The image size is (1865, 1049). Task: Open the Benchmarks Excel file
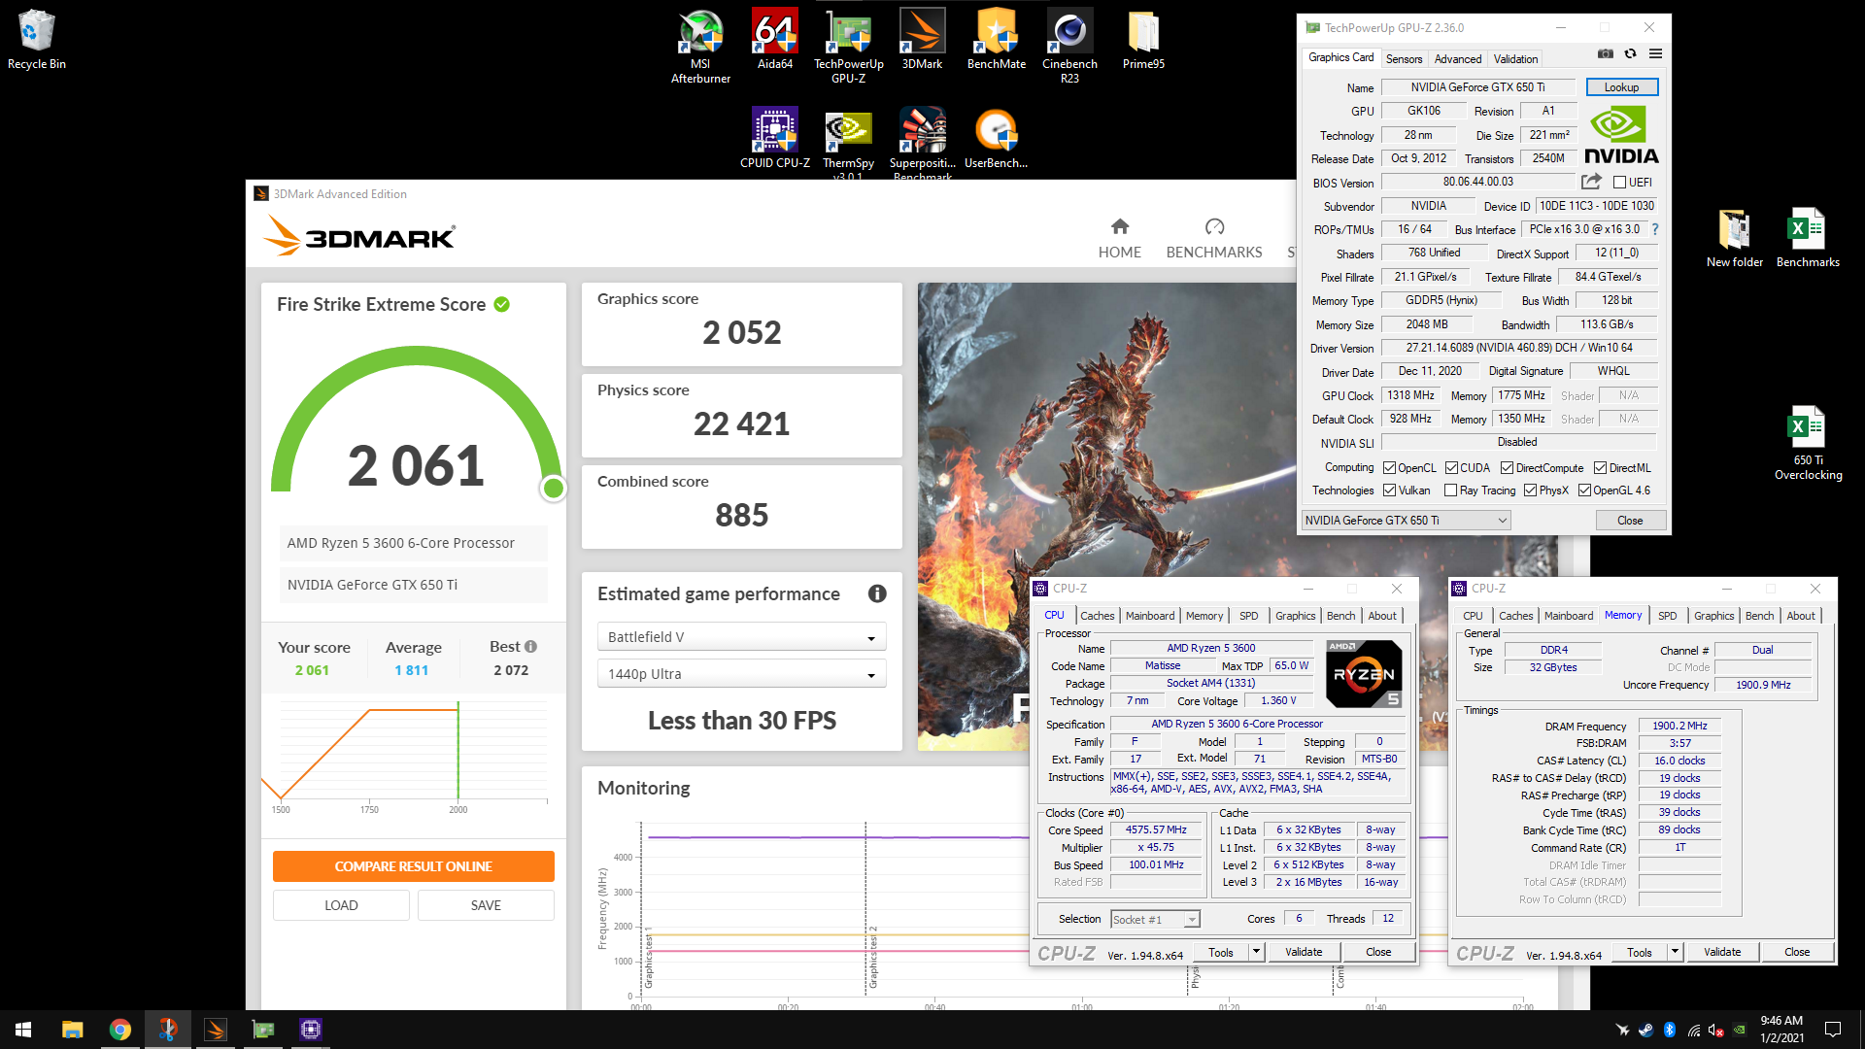1808,238
